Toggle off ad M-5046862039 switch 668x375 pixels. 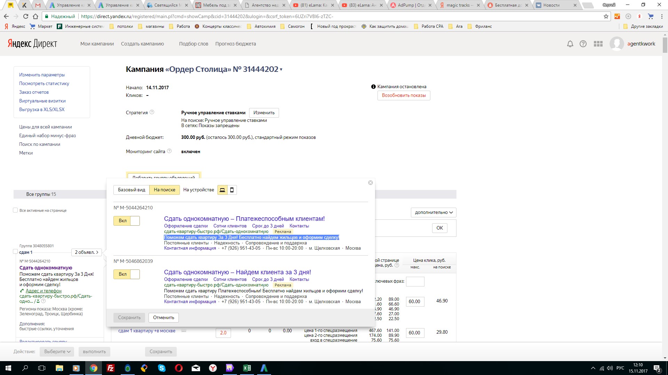pos(127,274)
